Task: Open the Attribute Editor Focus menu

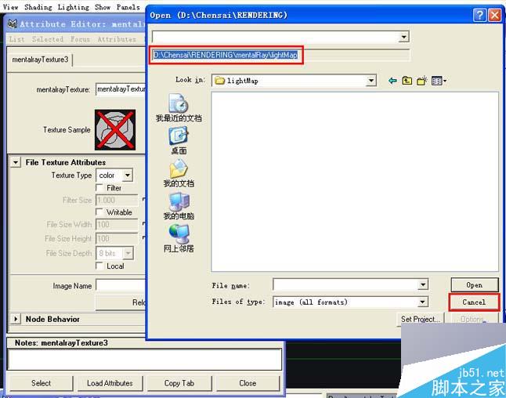Action: 80,39
